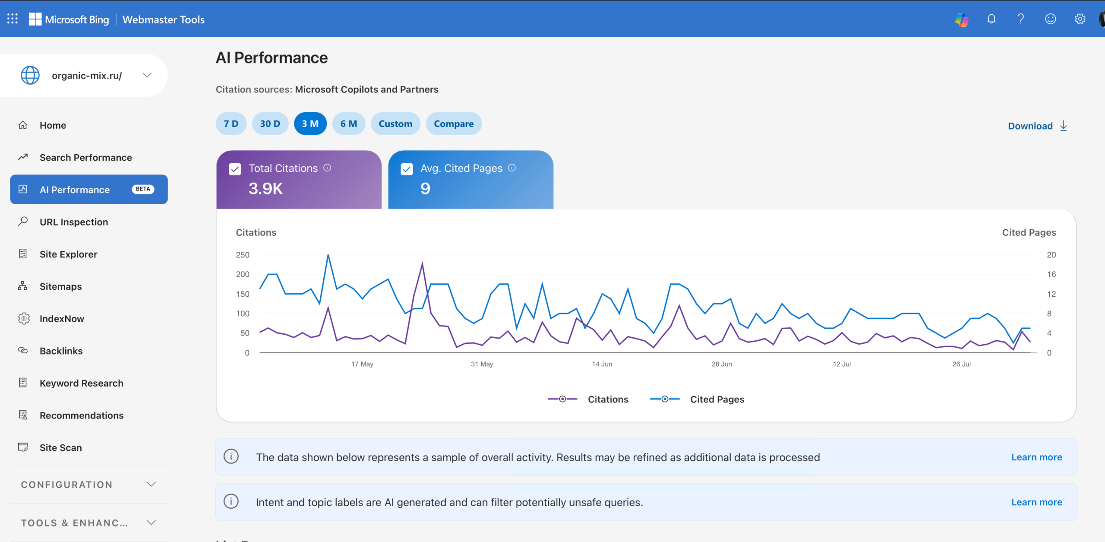Expand the TOOLS & ENHANC... section
Screen dimensions: 1105x542
click(x=88, y=523)
